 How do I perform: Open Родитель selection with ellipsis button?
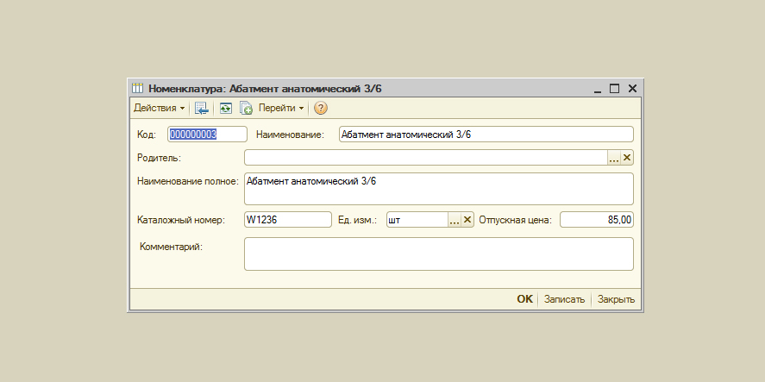(x=614, y=158)
